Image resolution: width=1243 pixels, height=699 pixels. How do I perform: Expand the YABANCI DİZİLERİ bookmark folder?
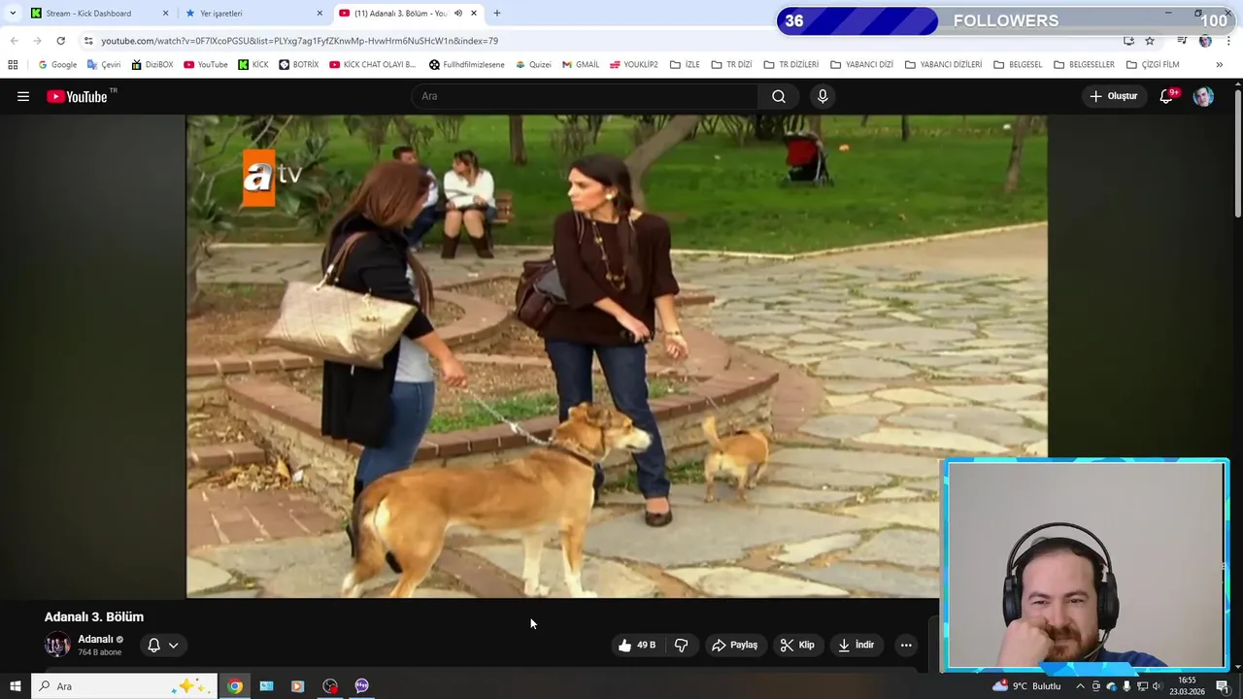click(x=943, y=65)
